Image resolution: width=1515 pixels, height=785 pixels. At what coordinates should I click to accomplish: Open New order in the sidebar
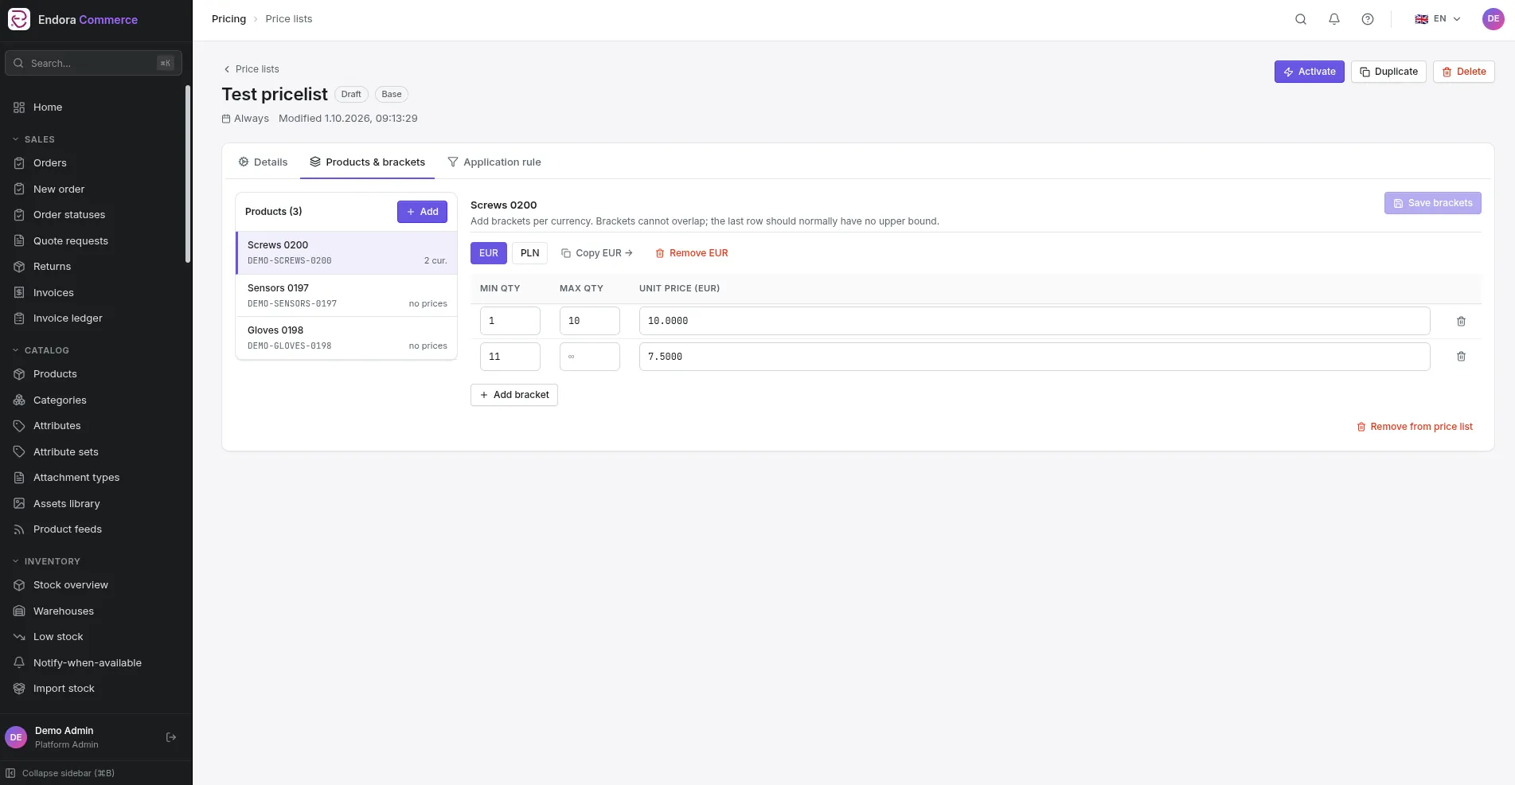click(x=59, y=189)
